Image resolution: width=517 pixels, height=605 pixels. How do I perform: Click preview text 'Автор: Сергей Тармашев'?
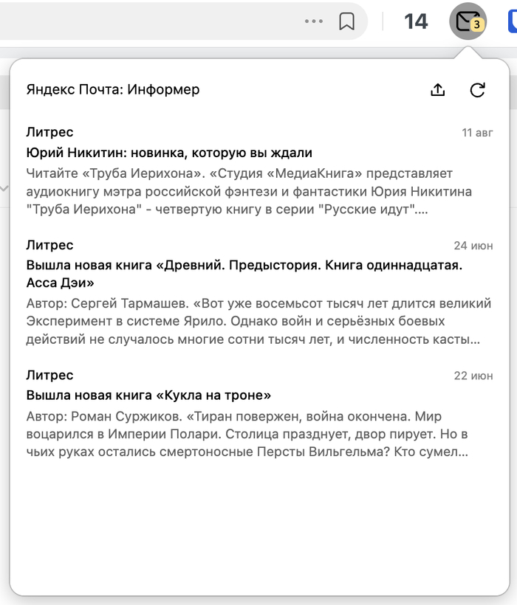pos(258,322)
